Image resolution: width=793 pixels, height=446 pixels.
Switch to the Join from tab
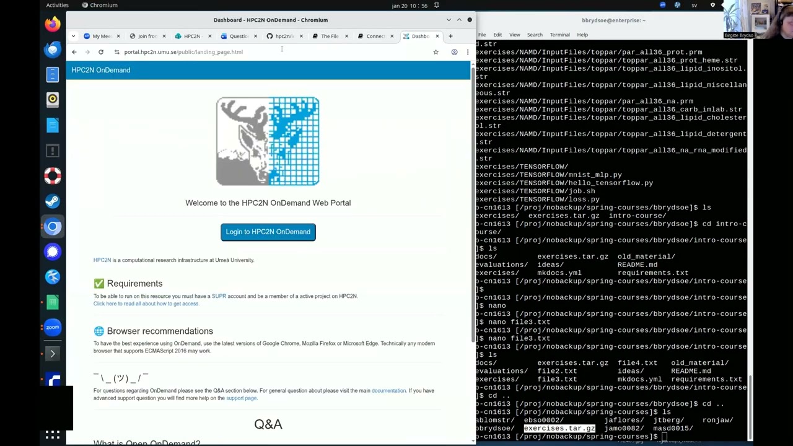(147, 36)
